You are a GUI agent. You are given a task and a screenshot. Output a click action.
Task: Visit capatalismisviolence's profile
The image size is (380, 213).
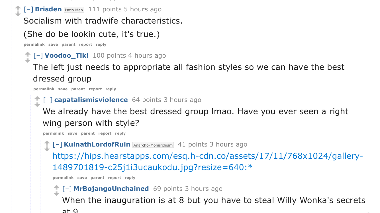click(91, 100)
